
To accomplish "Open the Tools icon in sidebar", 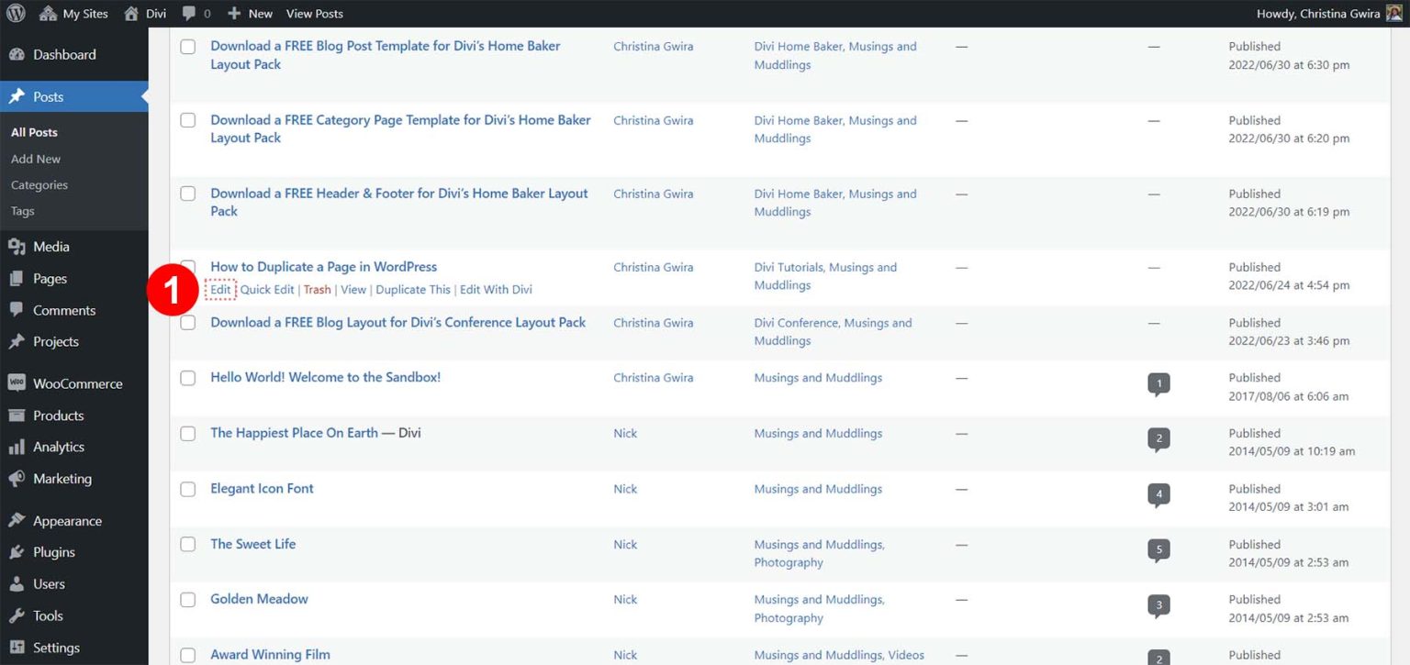I will coord(20,615).
